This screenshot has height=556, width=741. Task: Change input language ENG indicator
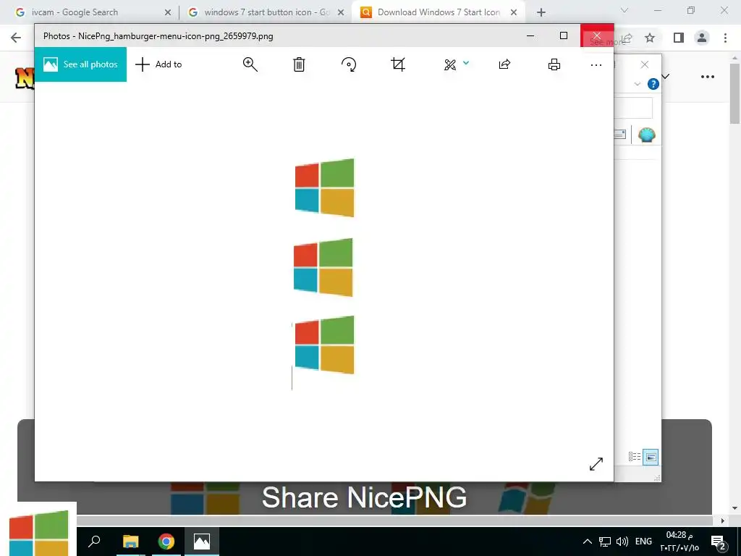pos(643,542)
